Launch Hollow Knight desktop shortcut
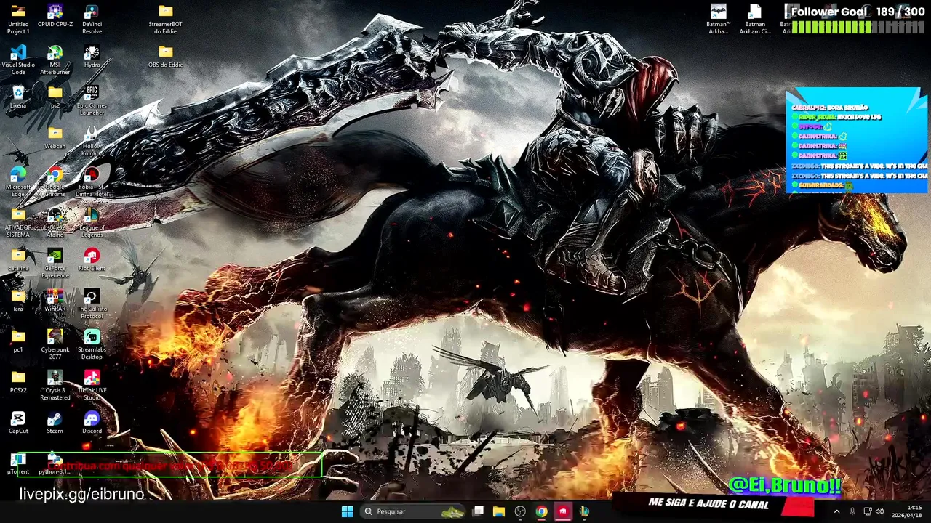 tap(92, 141)
